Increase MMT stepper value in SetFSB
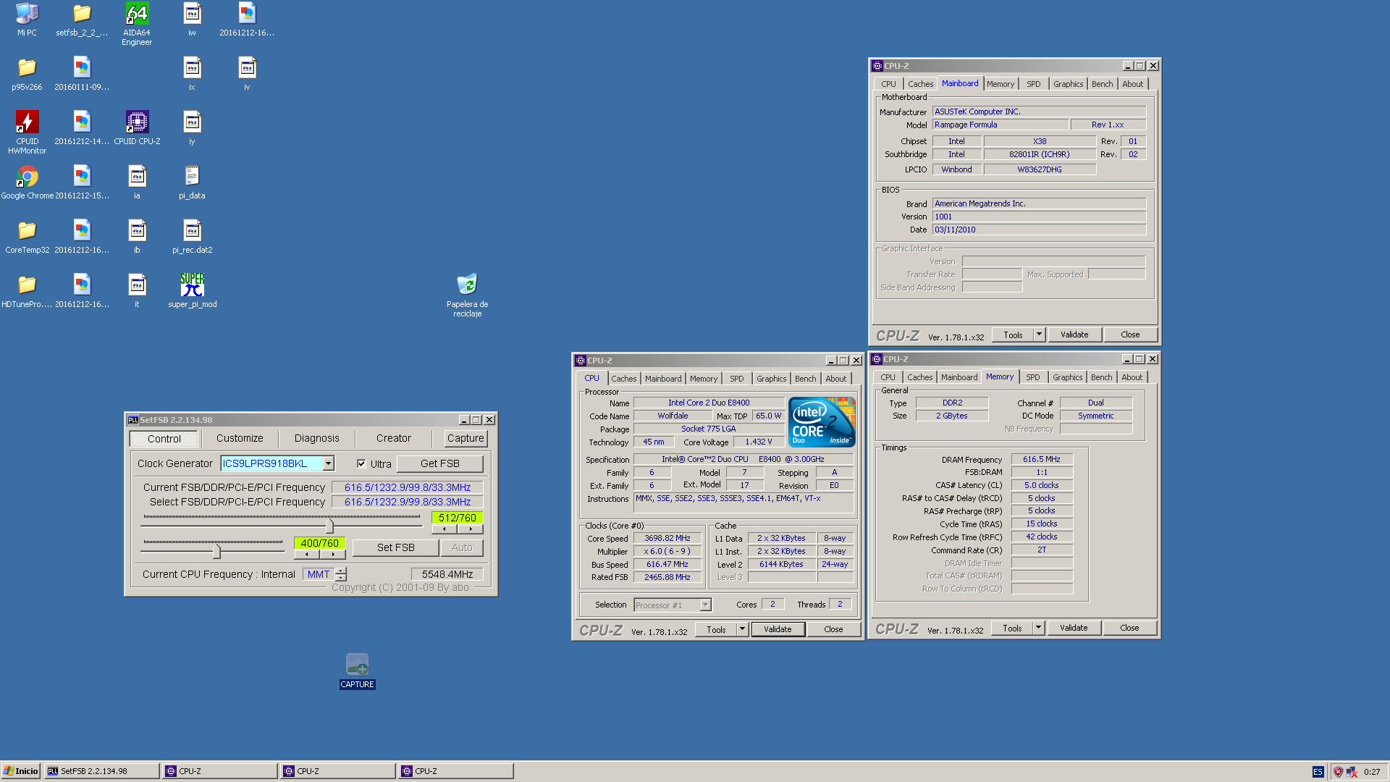This screenshot has width=1390, height=782. (x=341, y=571)
